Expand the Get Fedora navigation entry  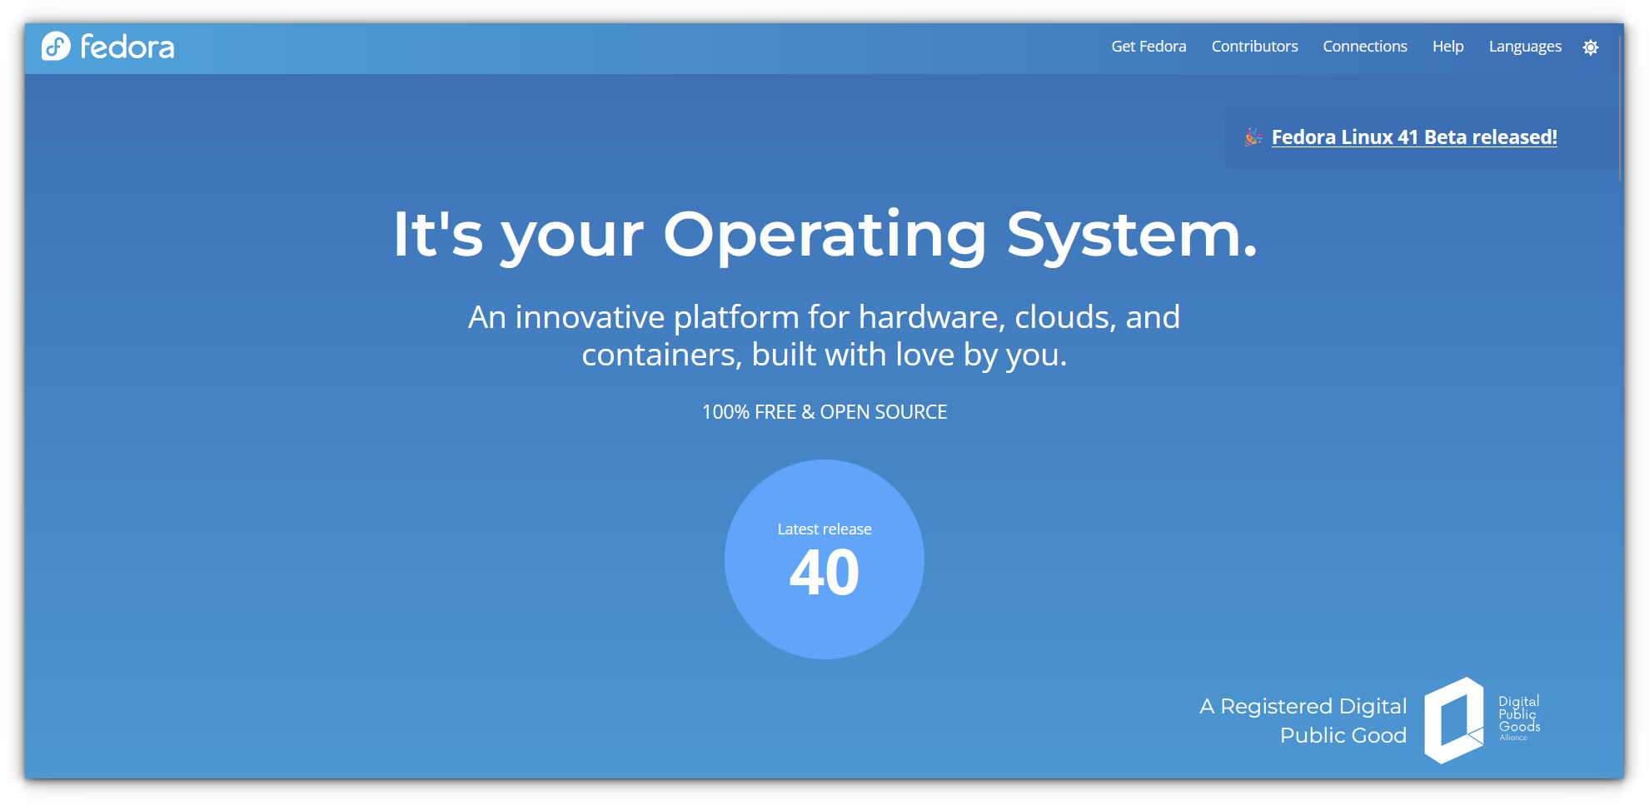coord(1148,47)
